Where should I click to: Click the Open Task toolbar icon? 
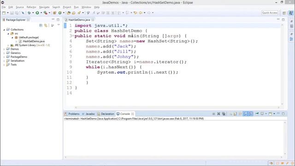pyautogui.click(x=74, y=13)
